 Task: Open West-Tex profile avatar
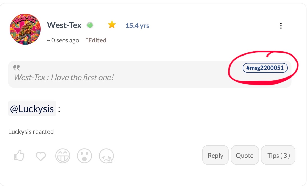[25, 29]
